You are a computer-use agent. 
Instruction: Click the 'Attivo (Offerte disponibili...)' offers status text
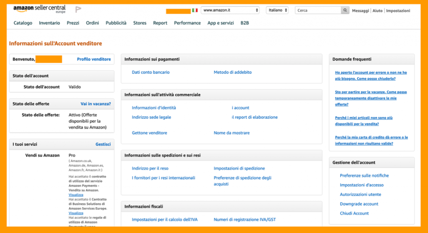[87, 121]
